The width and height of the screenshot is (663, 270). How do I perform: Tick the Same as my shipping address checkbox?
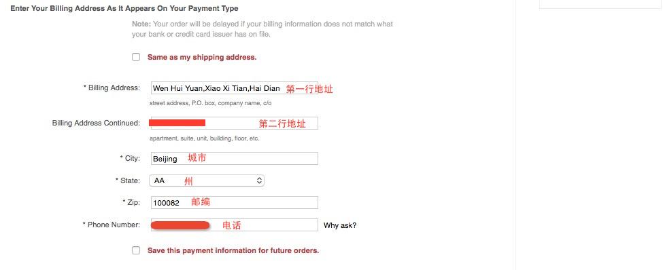click(136, 57)
